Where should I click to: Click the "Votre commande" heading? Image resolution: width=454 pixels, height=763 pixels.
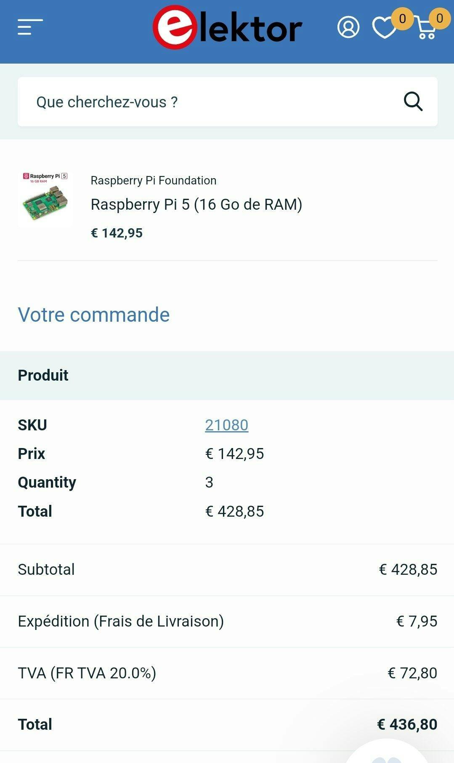[94, 315]
